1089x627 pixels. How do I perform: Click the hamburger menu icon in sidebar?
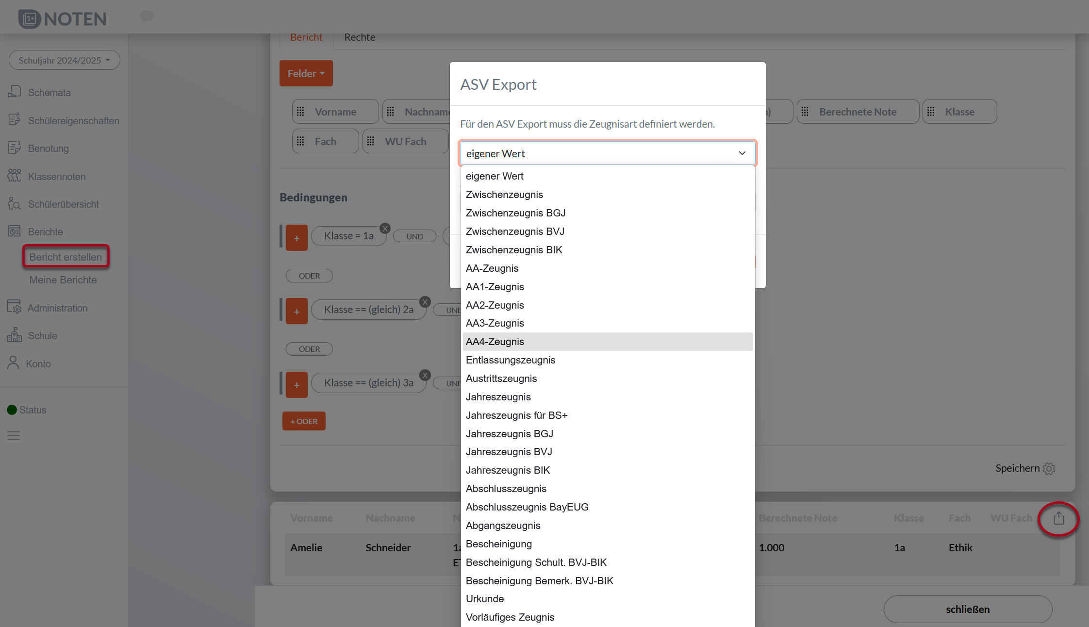(x=14, y=435)
